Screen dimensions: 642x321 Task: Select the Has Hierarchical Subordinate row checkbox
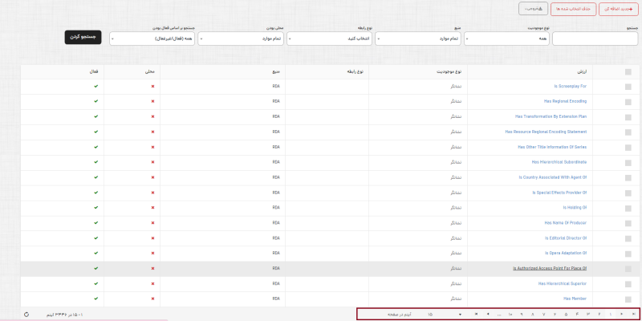tap(628, 162)
